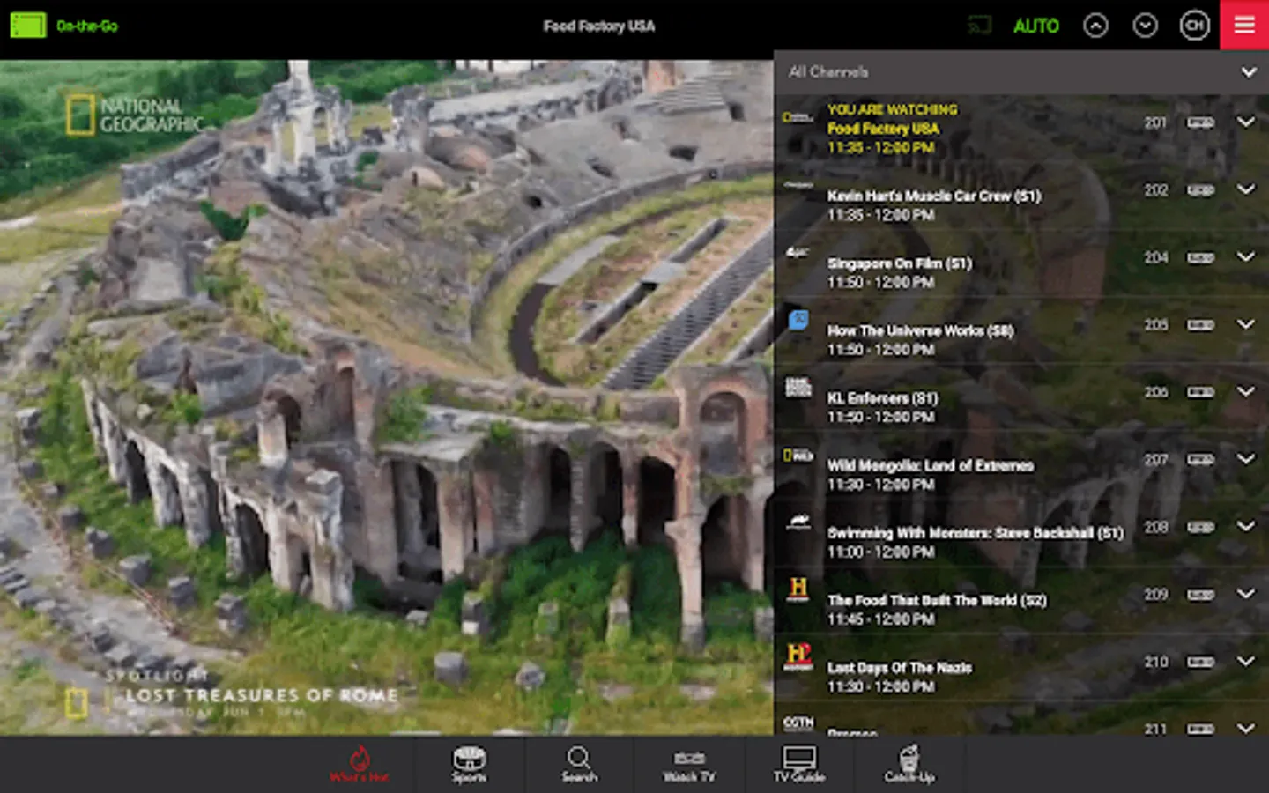Go to the Watch TV tab

point(689,764)
